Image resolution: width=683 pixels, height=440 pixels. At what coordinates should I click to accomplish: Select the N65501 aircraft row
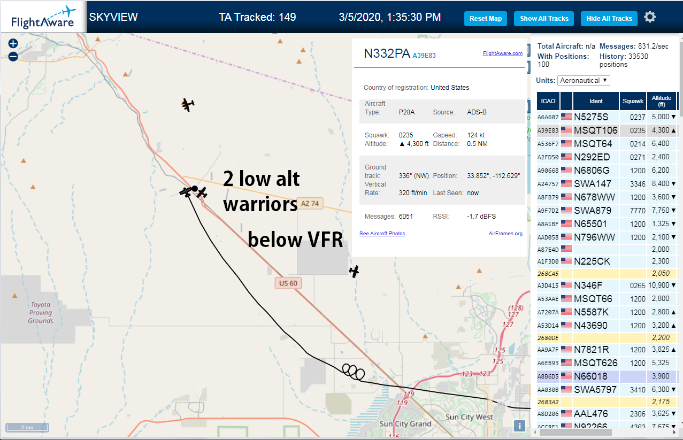click(607, 223)
